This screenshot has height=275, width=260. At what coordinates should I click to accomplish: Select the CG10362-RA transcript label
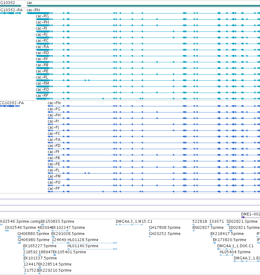point(11,10)
